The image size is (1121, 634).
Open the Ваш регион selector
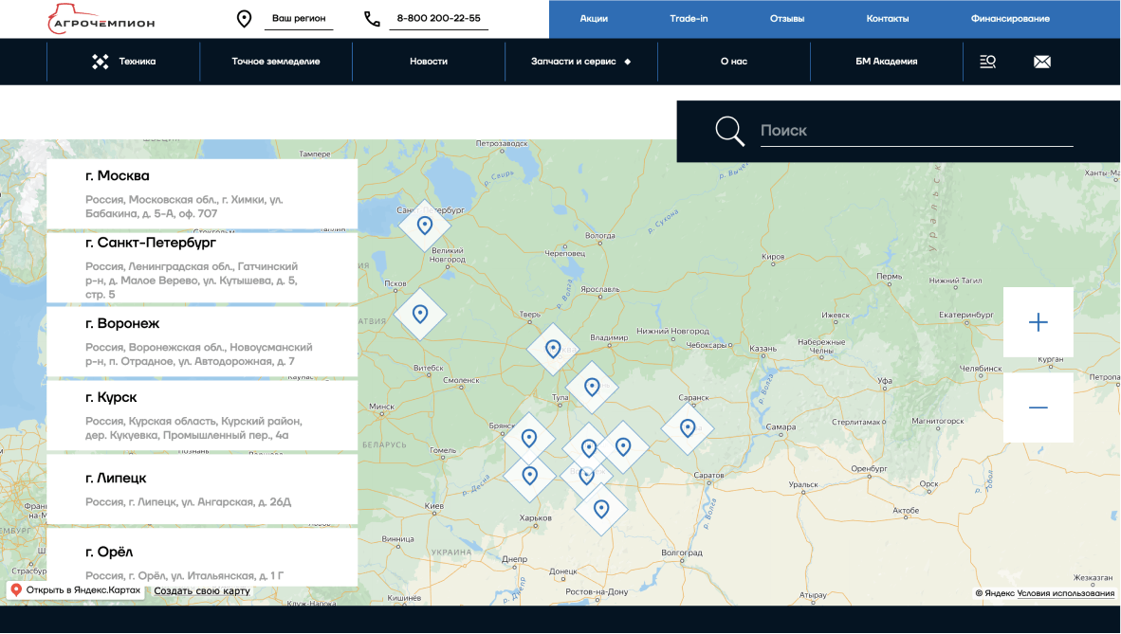298,19
